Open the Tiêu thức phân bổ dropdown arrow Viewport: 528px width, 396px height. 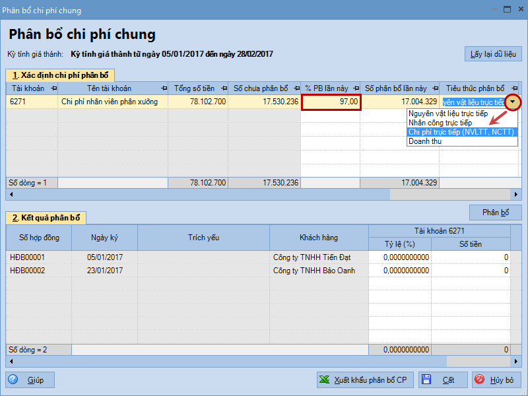[513, 102]
